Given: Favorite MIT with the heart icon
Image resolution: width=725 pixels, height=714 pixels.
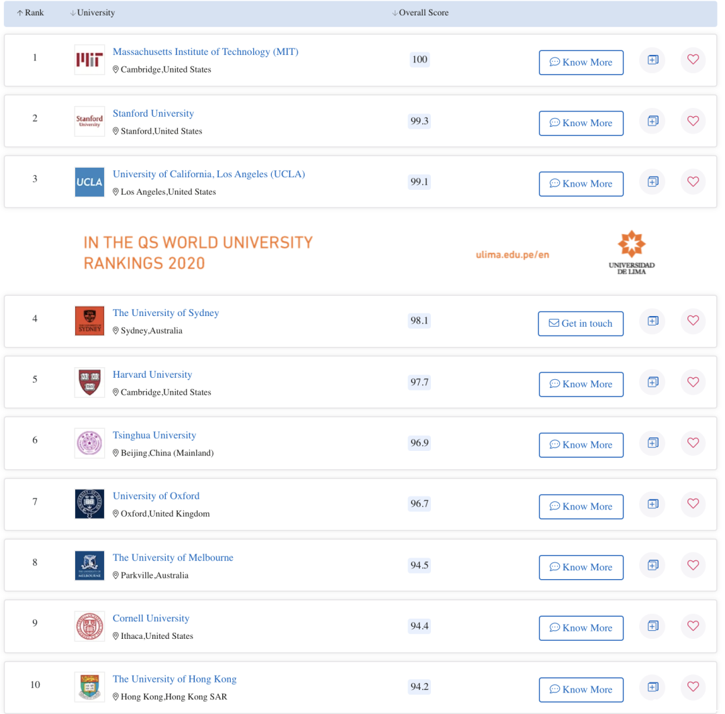Looking at the screenshot, I should click(x=693, y=60).
